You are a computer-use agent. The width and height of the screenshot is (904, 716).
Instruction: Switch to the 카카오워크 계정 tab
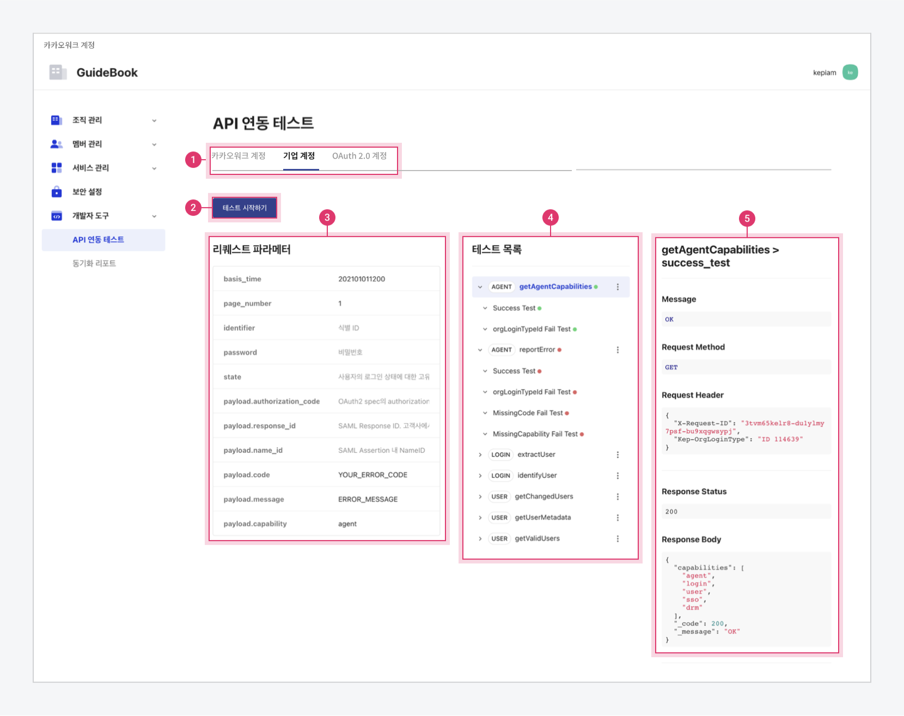(x=239, y=156)
